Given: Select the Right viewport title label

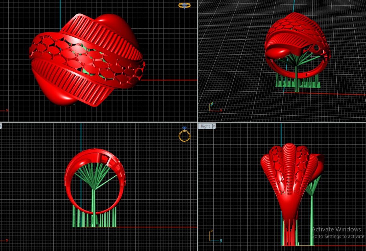Looking at the screenshot, I should tap(205, 126).
